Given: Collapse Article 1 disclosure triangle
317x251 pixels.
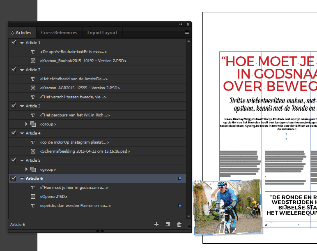Looking at the screenshot, I should [22, 43].
